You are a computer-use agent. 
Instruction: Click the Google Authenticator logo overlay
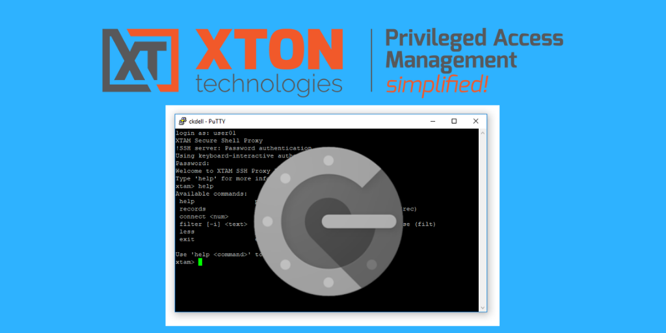328,221
